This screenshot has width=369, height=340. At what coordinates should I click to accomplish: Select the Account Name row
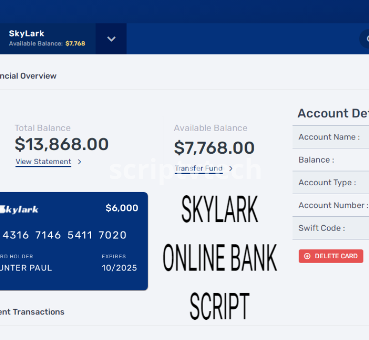330,137
